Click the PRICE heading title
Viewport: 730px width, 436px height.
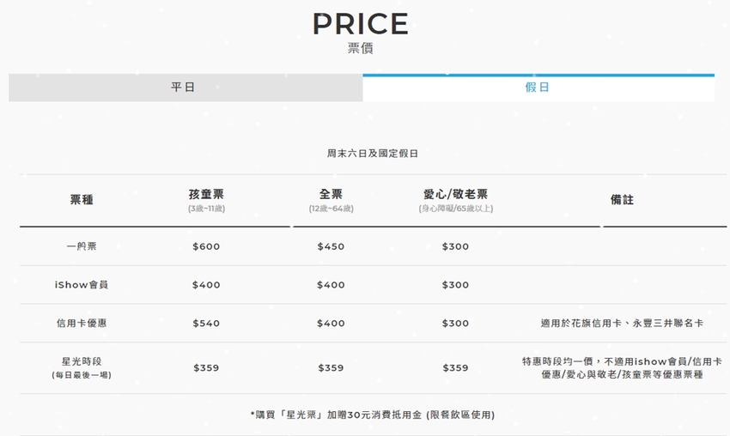(x=360, y=24)
